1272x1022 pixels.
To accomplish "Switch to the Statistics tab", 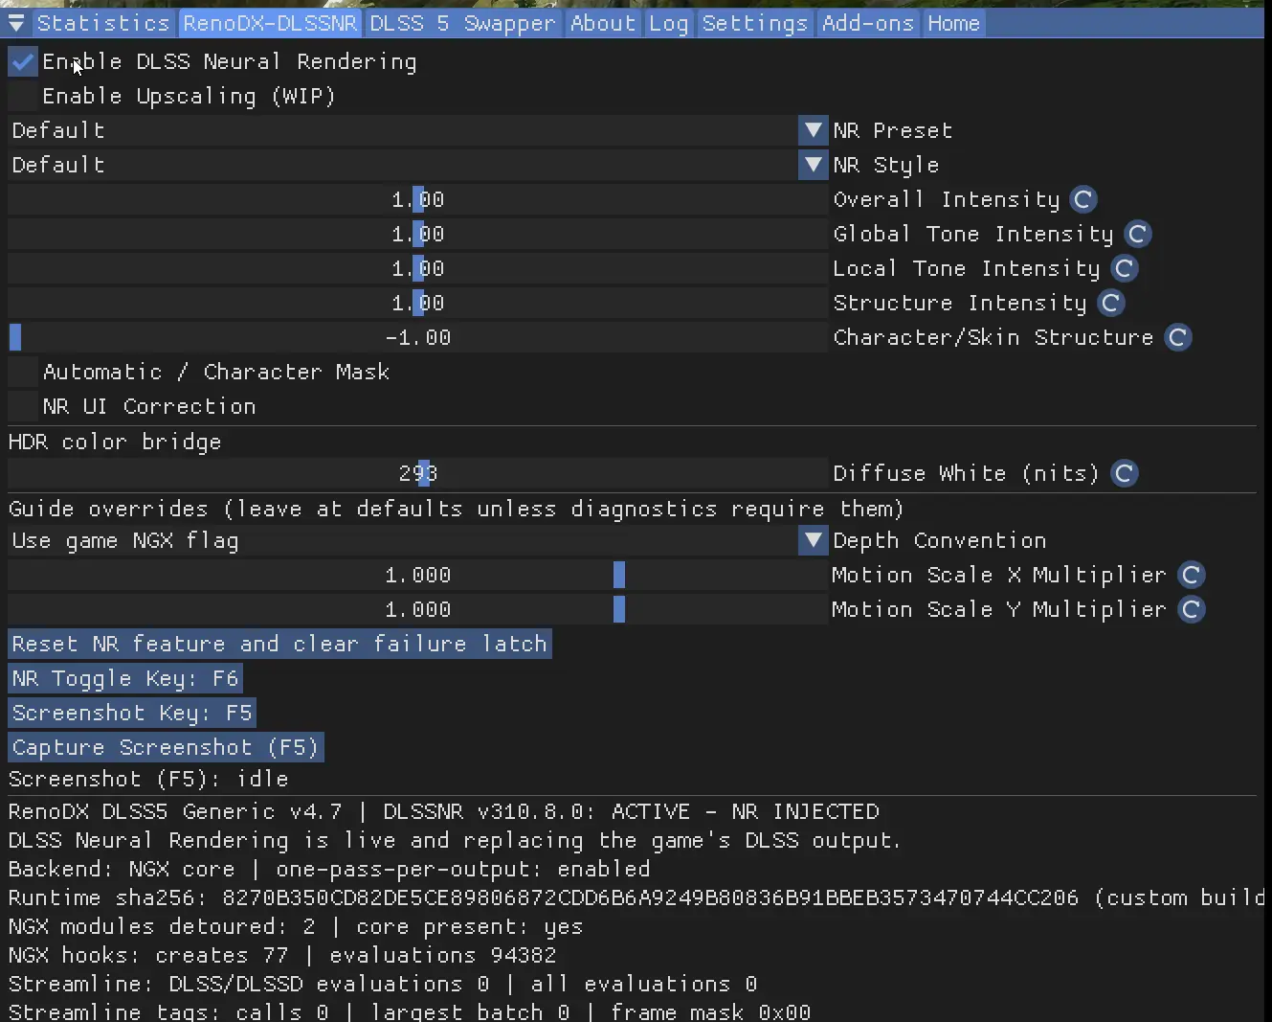I will [x=103, y=23].
